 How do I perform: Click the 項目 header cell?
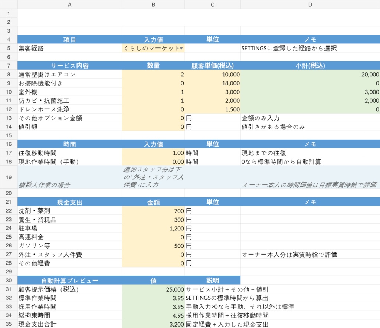pyautogui.click(x=69, y=39)
